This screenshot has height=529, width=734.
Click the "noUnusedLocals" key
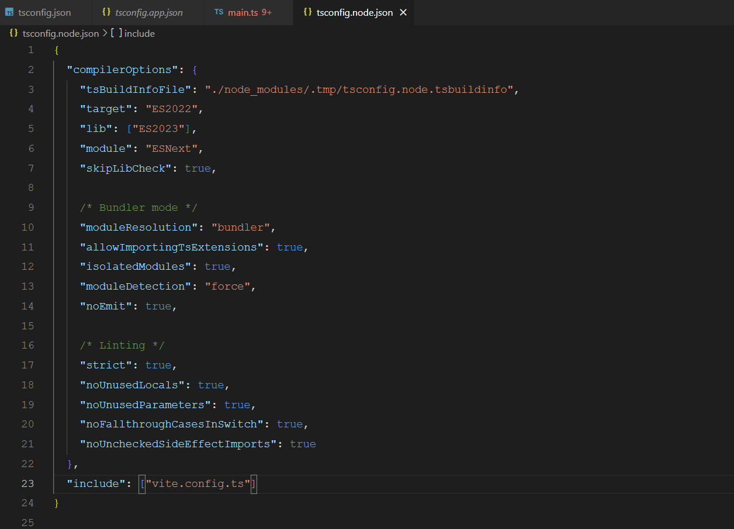132,385
